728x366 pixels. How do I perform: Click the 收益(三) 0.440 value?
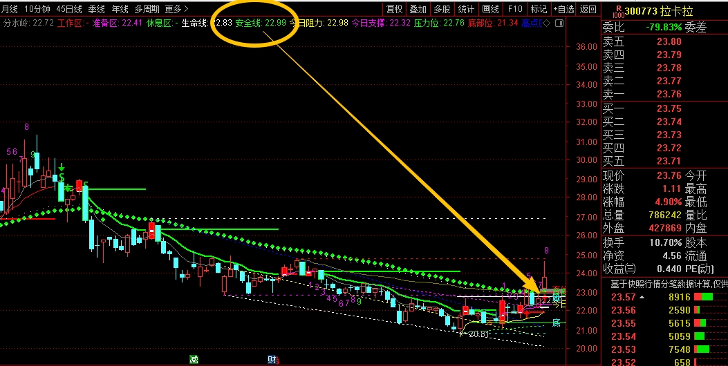point(669,269)
